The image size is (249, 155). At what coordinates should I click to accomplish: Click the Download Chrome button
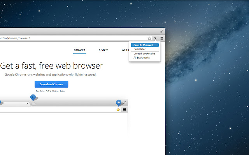(51, 84)
